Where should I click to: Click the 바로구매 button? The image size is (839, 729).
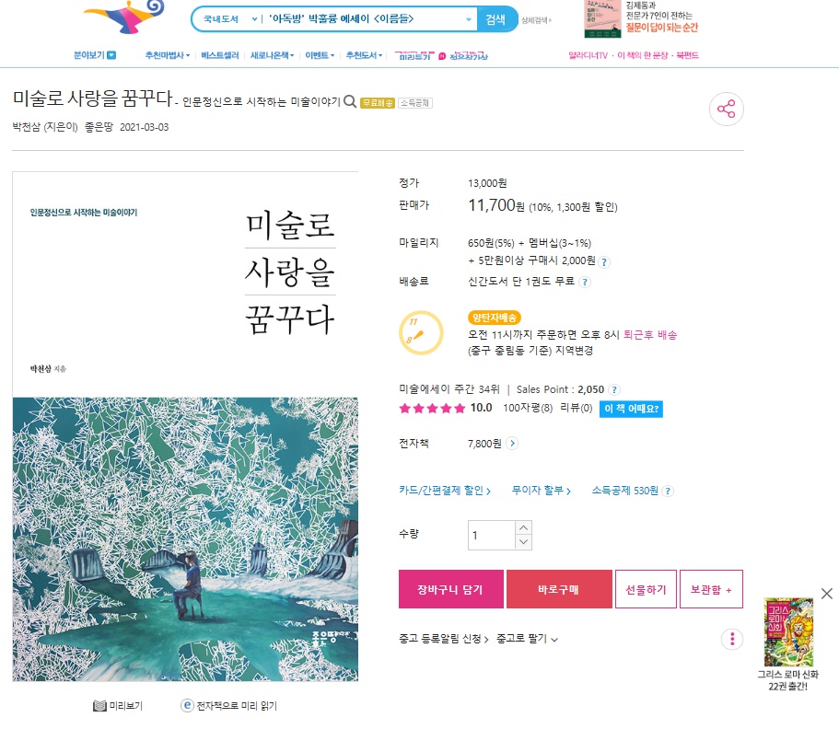click(x=559, y=589)
